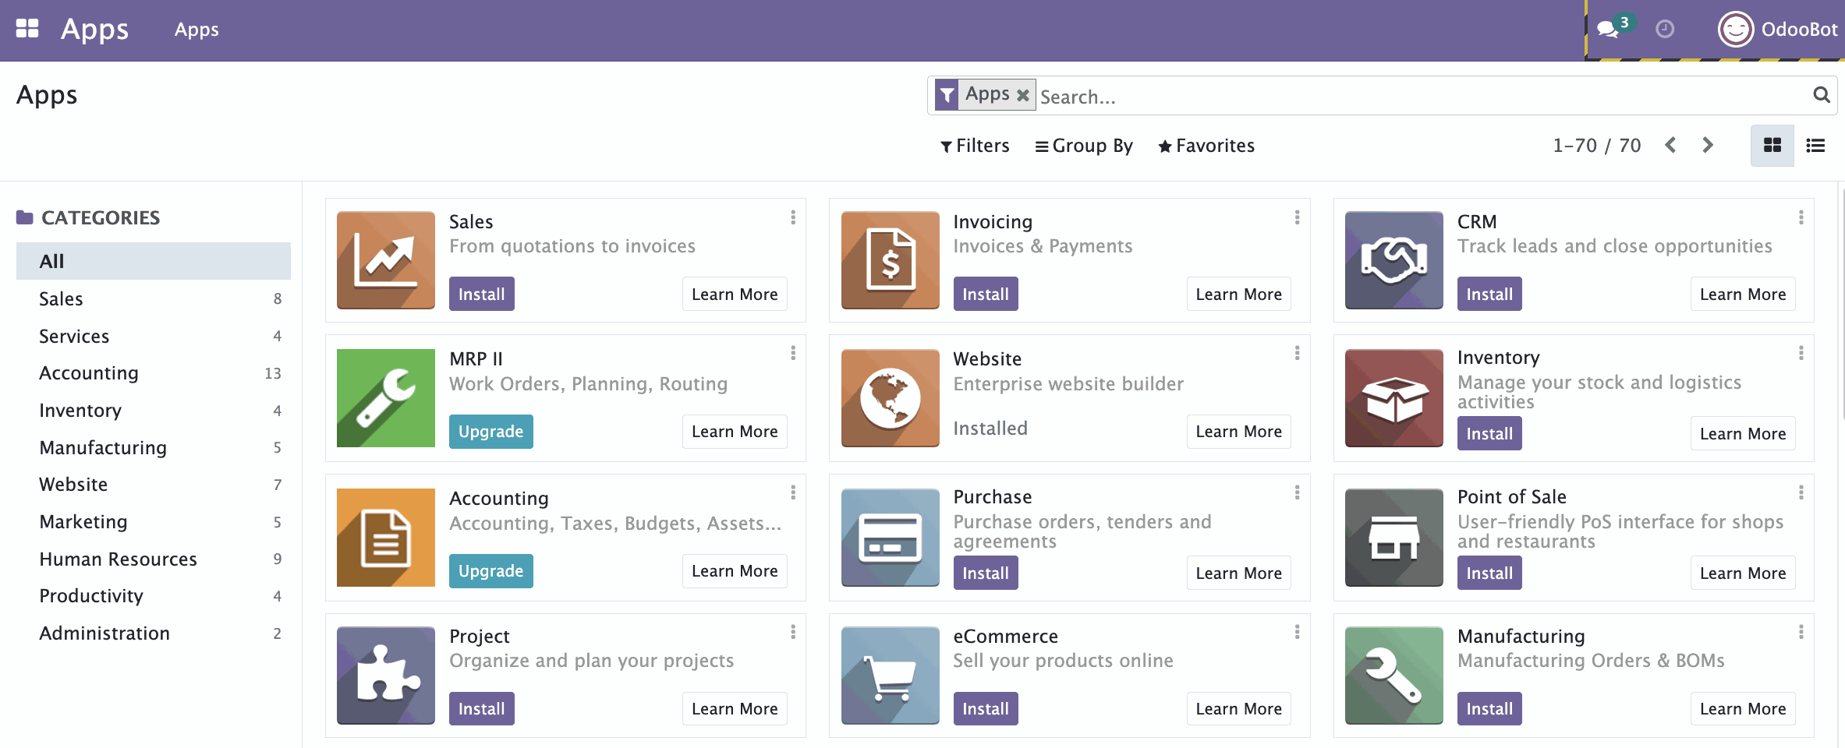Open the Apps menu item in navbar
Screen dimensions: 1845x748
pyautogui.click(x=197, y=30)
